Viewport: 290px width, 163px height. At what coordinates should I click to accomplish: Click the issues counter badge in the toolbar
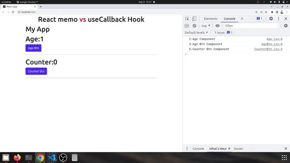[x=260, y=19]
